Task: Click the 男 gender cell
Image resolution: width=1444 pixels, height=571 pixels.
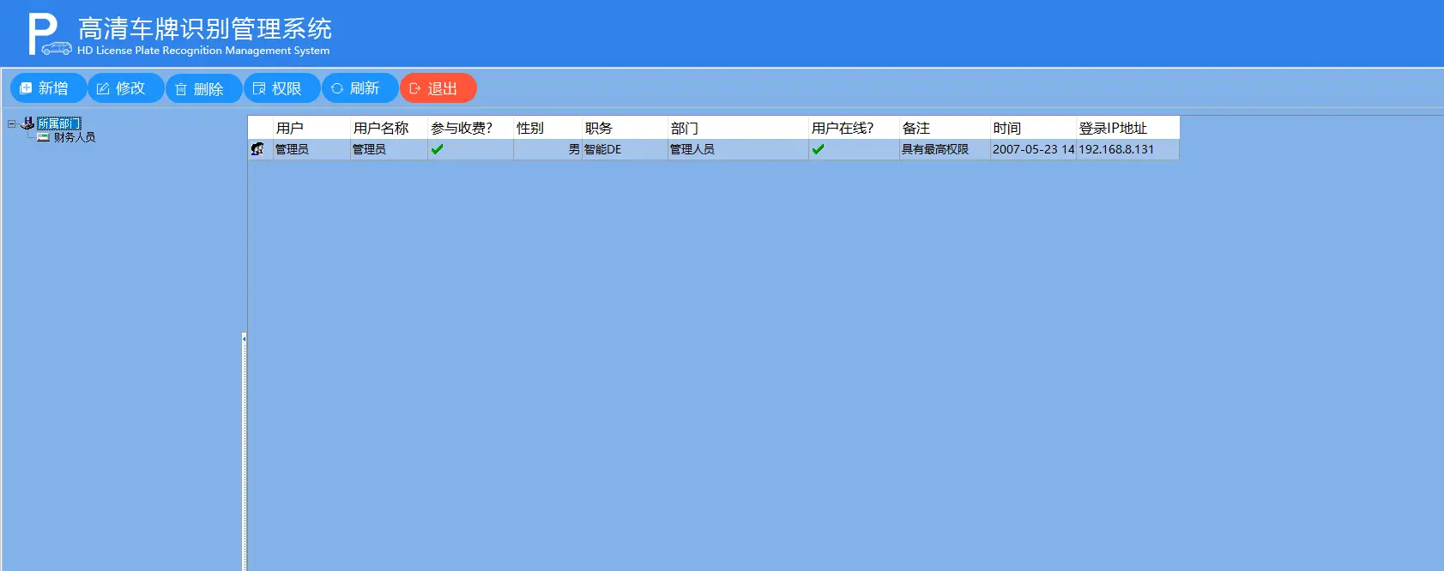Action: point(548,149)
